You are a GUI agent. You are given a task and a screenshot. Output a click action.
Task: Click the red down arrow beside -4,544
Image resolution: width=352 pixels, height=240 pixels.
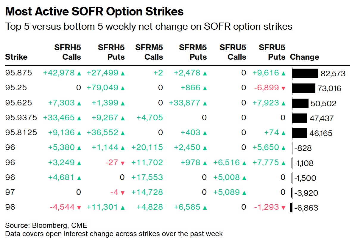pos(79,208)
